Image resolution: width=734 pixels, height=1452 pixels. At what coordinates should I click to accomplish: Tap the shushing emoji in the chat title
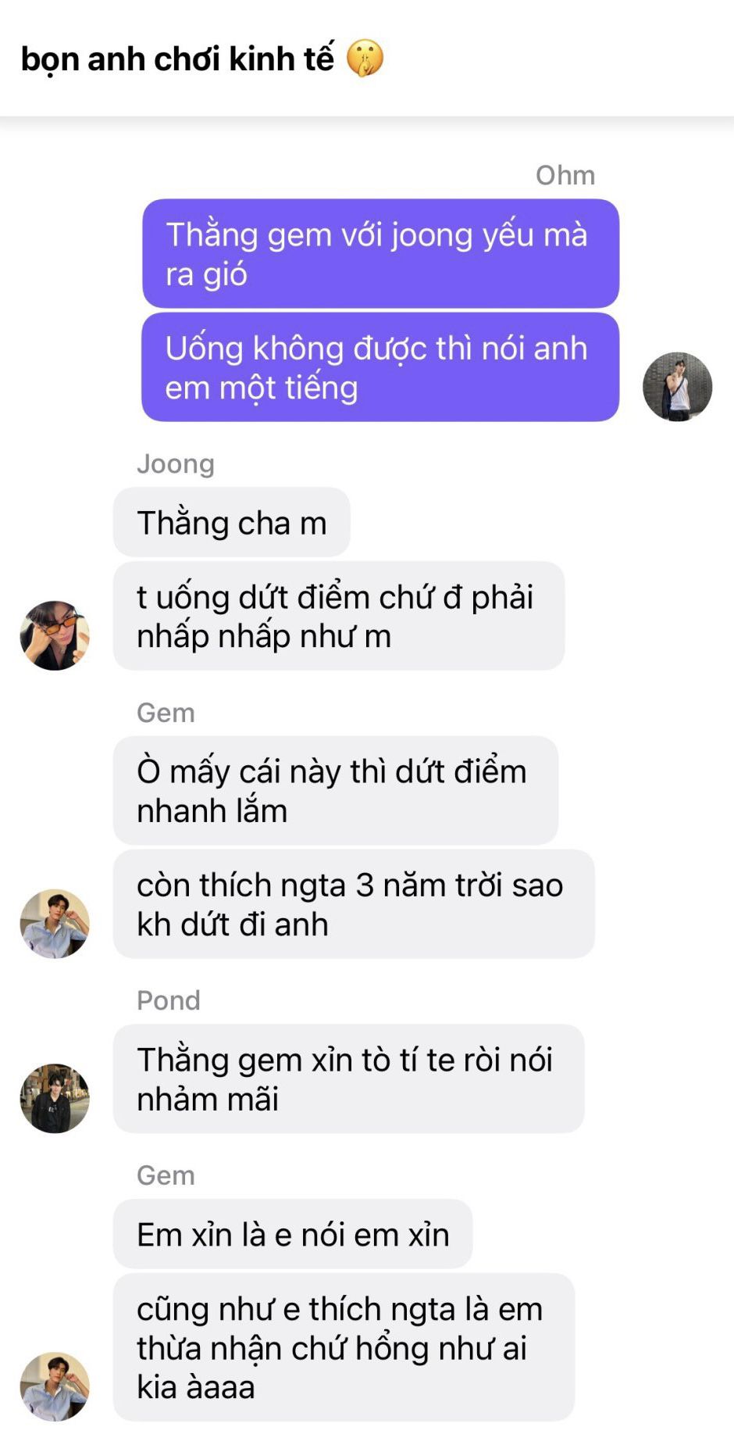point(365,58)
